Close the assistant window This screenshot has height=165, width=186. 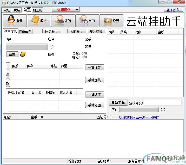[179, 2]
